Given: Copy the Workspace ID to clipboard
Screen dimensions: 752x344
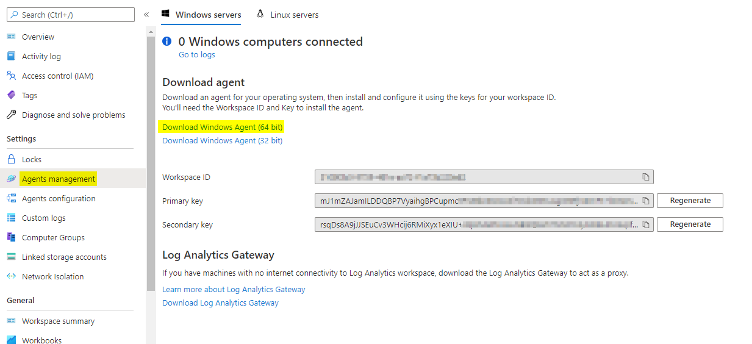Looking at the screenshot, I should 646,177.
